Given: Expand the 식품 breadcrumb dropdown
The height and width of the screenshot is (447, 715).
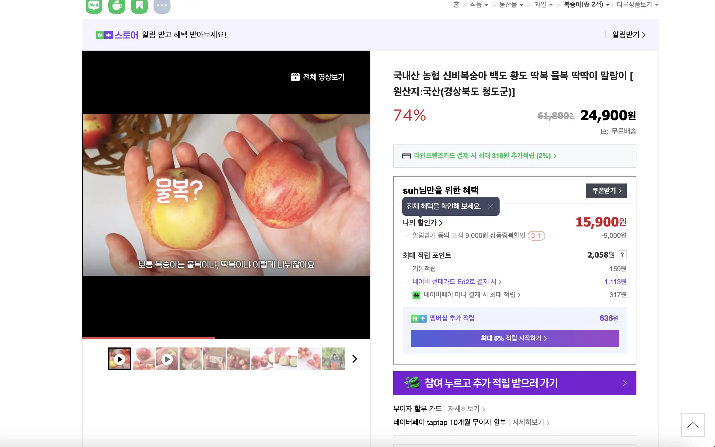Looking at the screenshot, I should point(487,5).
